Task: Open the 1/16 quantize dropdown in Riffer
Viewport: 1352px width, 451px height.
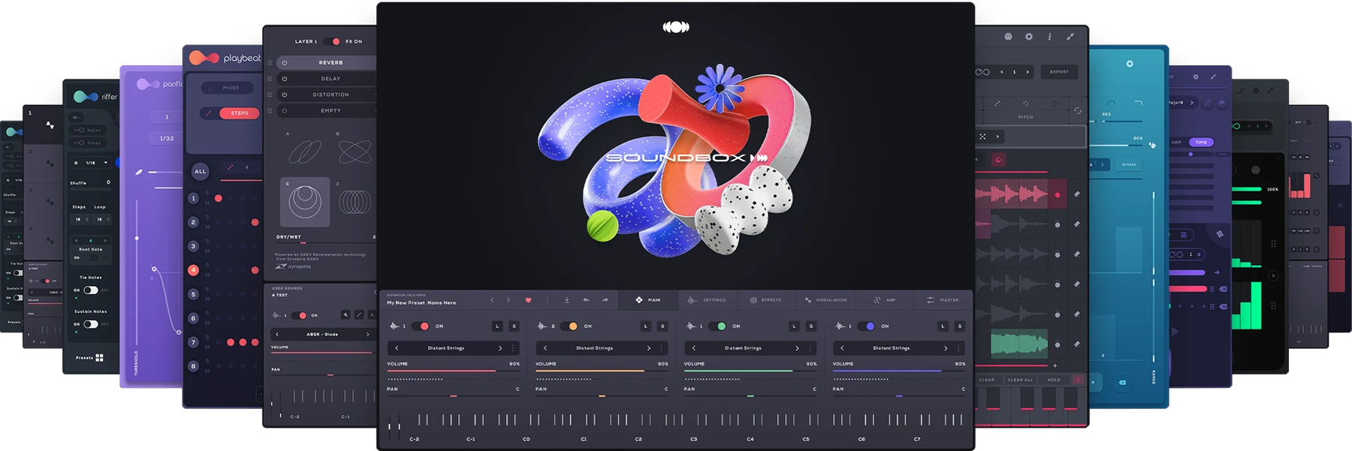Action: coord(91,162)
